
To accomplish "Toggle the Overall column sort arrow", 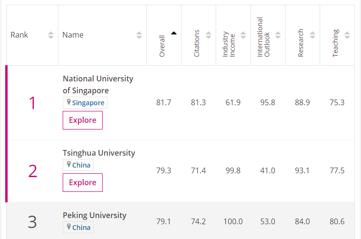I will click(174, 33).
